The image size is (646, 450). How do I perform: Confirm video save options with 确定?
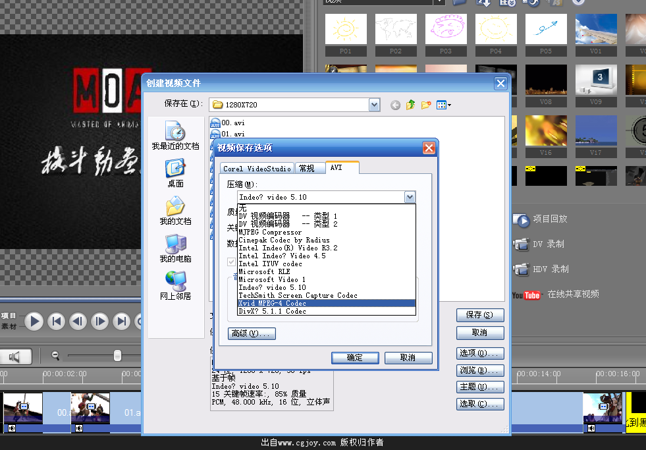355,358
